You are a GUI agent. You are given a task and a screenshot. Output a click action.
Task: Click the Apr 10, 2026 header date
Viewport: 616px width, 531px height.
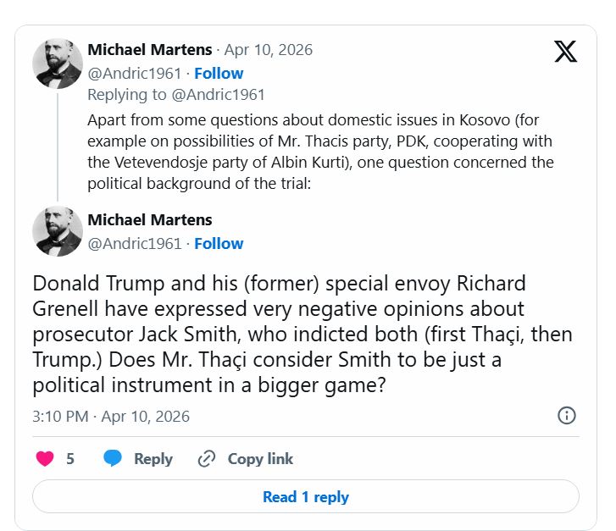point(268,50)
